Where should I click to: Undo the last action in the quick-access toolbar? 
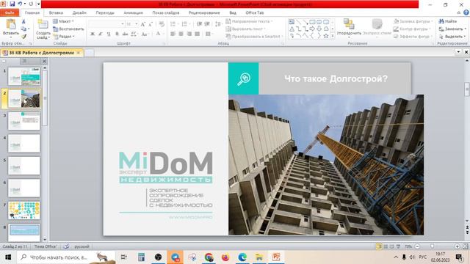click(20, 4)
